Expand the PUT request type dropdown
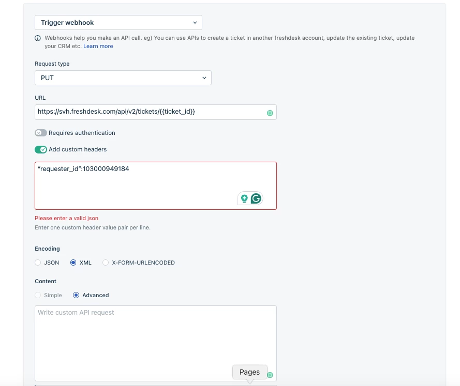Image resolution: width=460 pixels, height=386 pixels. tap(123, 78)
